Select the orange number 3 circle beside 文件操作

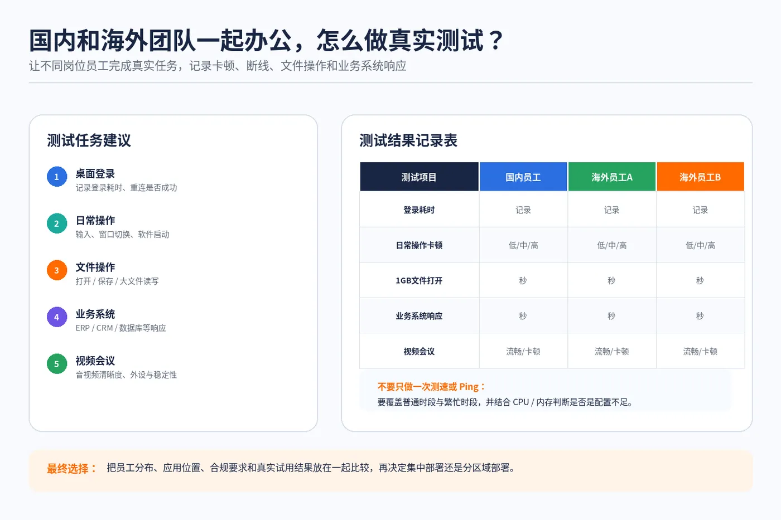coord(56,270)
